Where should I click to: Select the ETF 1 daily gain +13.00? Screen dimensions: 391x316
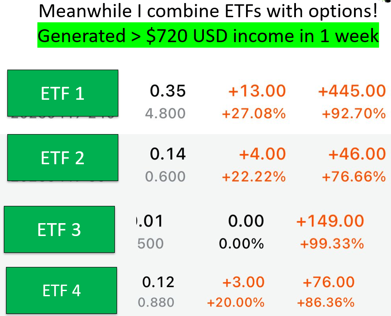pyautogui.click(x=257, y=91)
